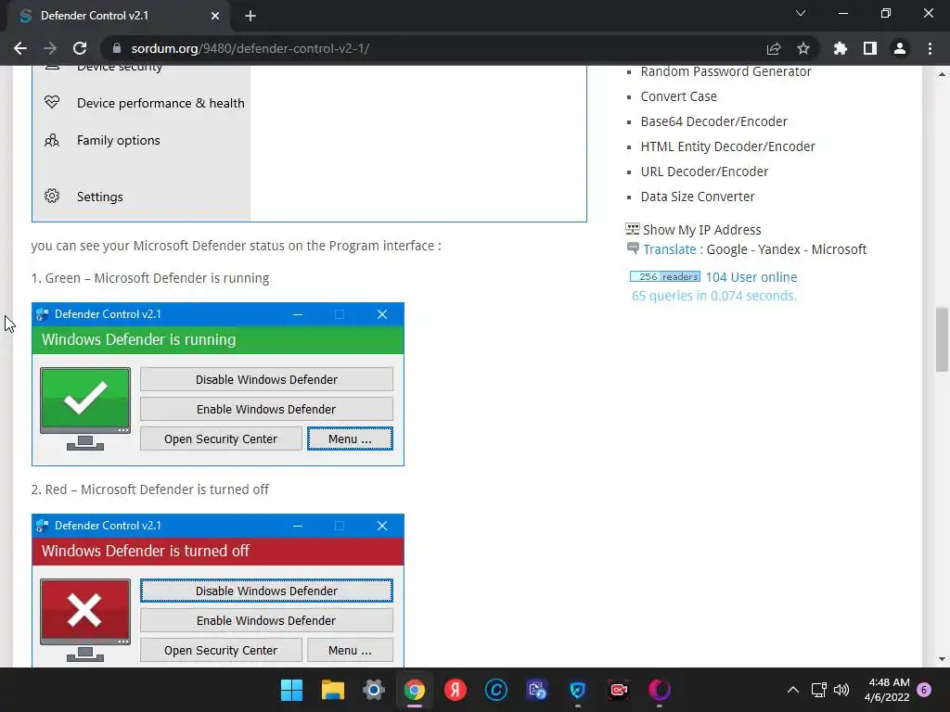Viewport: 950px width, 712px height.
Task: Open the clock and date flyout
Action: click(887, 690)
